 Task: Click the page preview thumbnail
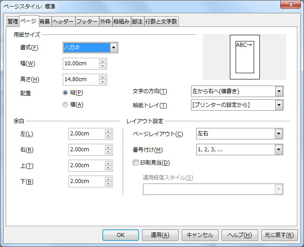(x=245, y=57)
